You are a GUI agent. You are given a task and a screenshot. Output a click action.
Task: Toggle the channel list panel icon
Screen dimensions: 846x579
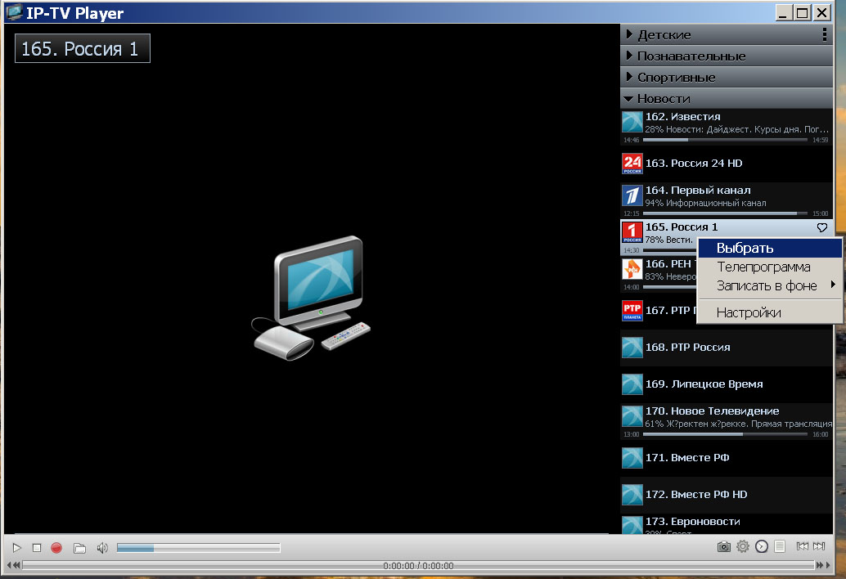[780, 546]
